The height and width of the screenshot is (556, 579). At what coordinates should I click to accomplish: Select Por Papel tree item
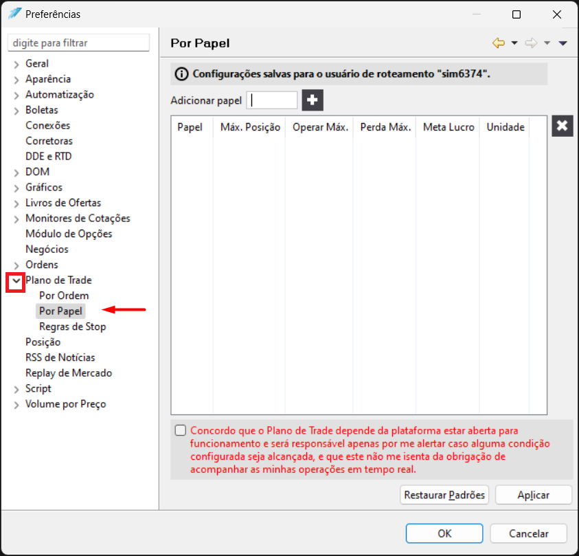(x=60, y=311)
